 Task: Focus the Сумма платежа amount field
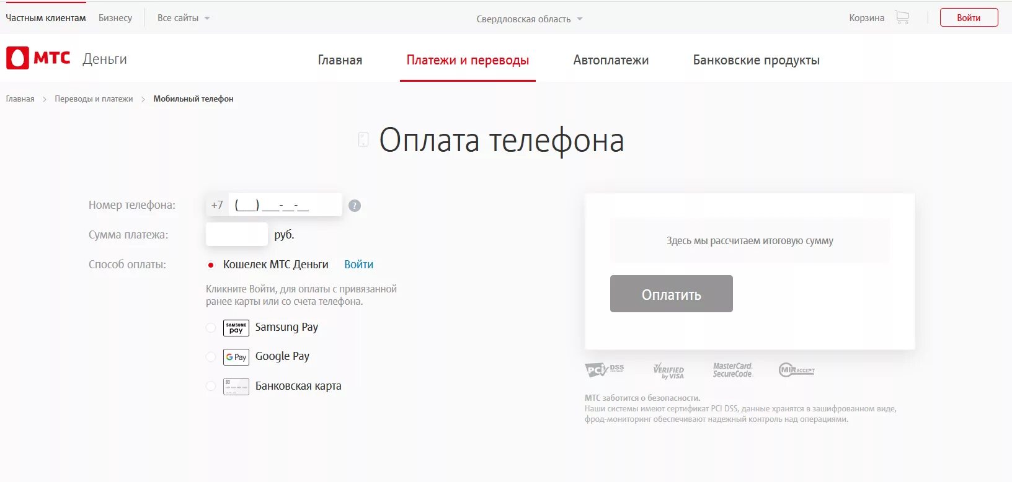(x=237, y=234)
